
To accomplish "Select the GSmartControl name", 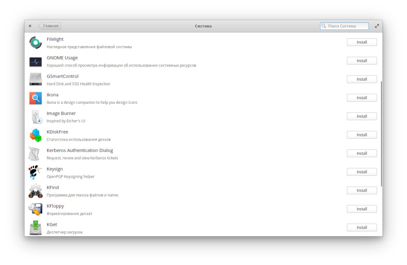I will click(63, 76).
